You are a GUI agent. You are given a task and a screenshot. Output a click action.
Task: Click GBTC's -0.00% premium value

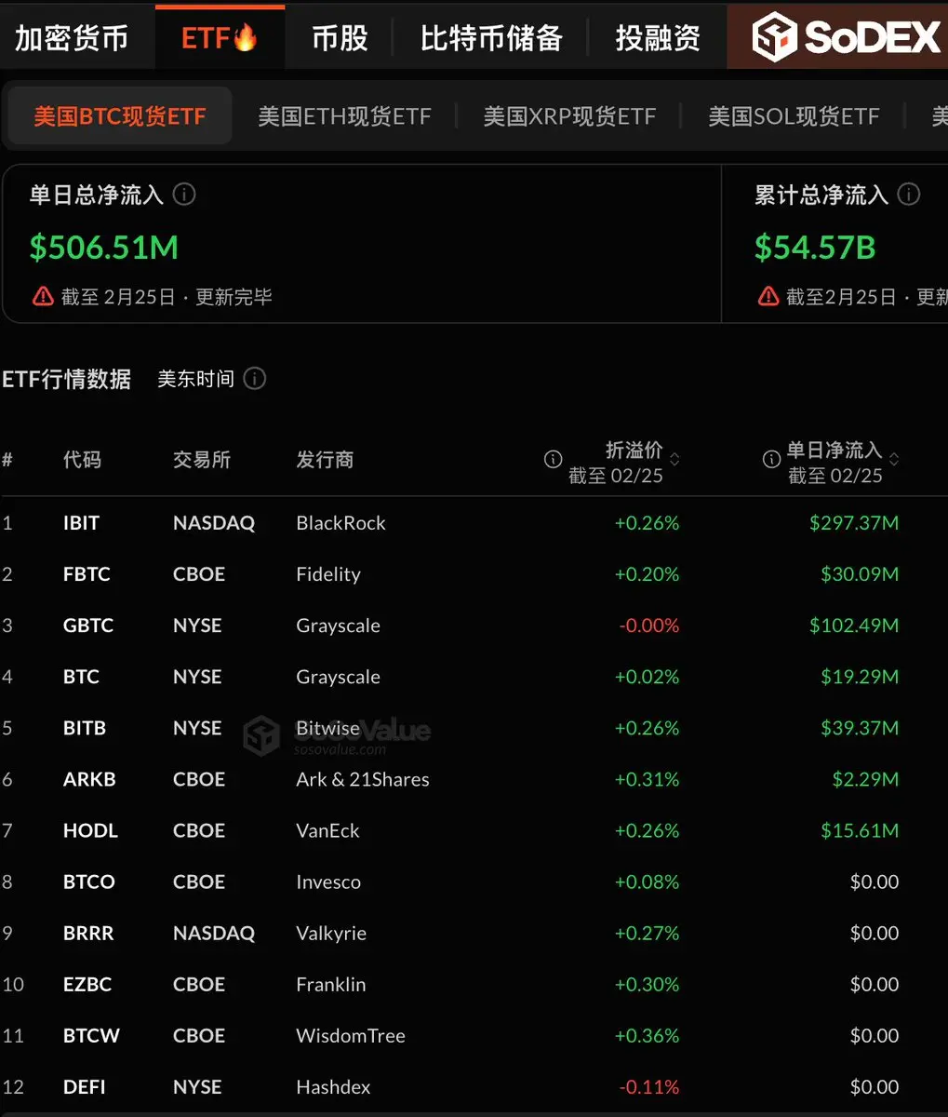coord(649,626)
